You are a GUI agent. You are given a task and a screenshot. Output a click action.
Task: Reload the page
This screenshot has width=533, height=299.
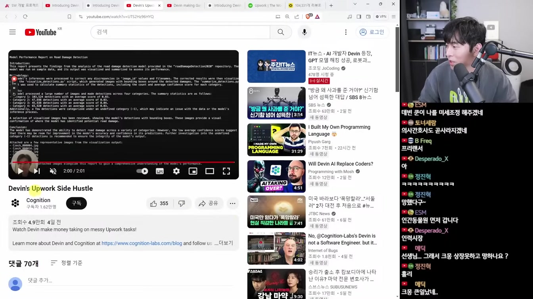point(25,17)
